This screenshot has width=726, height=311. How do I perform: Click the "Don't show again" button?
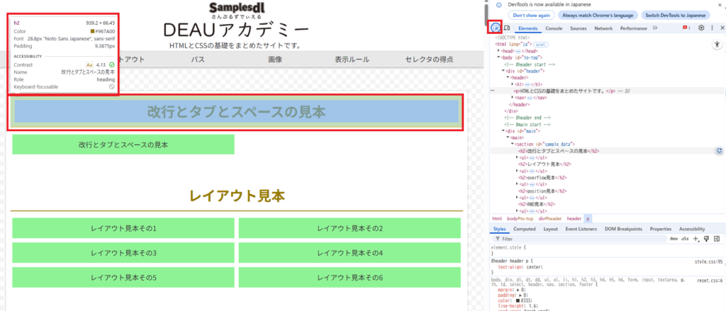click(532, 15)
